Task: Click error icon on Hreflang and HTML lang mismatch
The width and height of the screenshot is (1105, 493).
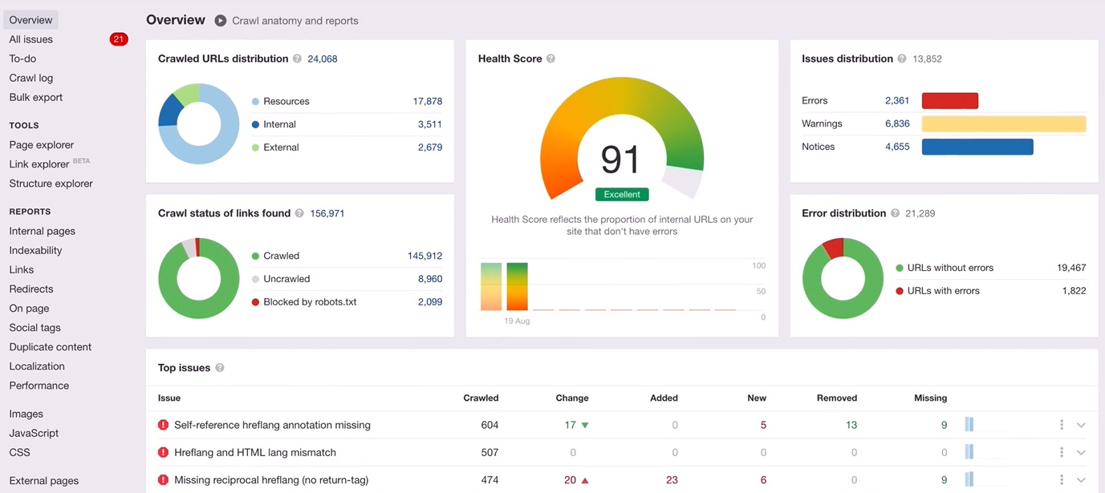Action: point(164,452)
